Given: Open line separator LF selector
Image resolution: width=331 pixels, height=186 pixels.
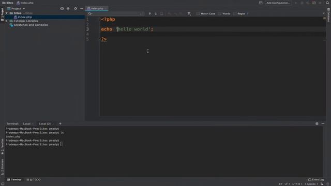Looking at the screenshot, I should pos(287,184).
